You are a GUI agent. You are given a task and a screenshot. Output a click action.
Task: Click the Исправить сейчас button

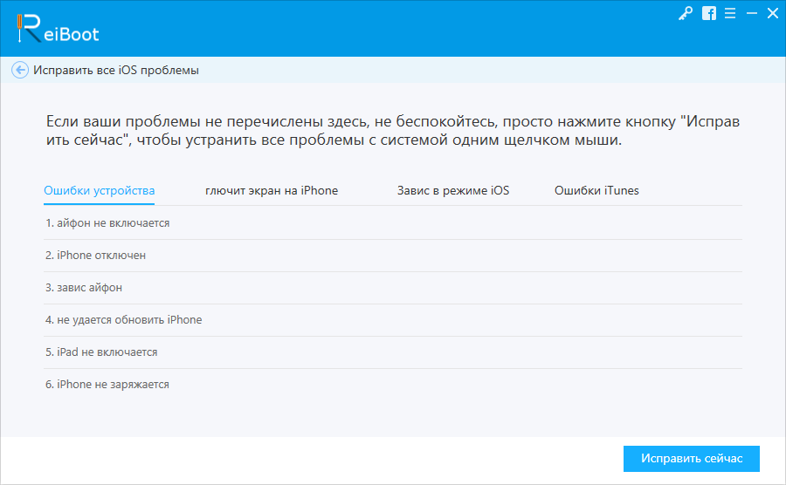[692, 459]
